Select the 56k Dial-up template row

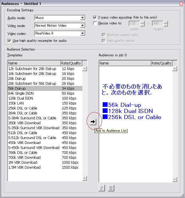click(x=45, y=88)
